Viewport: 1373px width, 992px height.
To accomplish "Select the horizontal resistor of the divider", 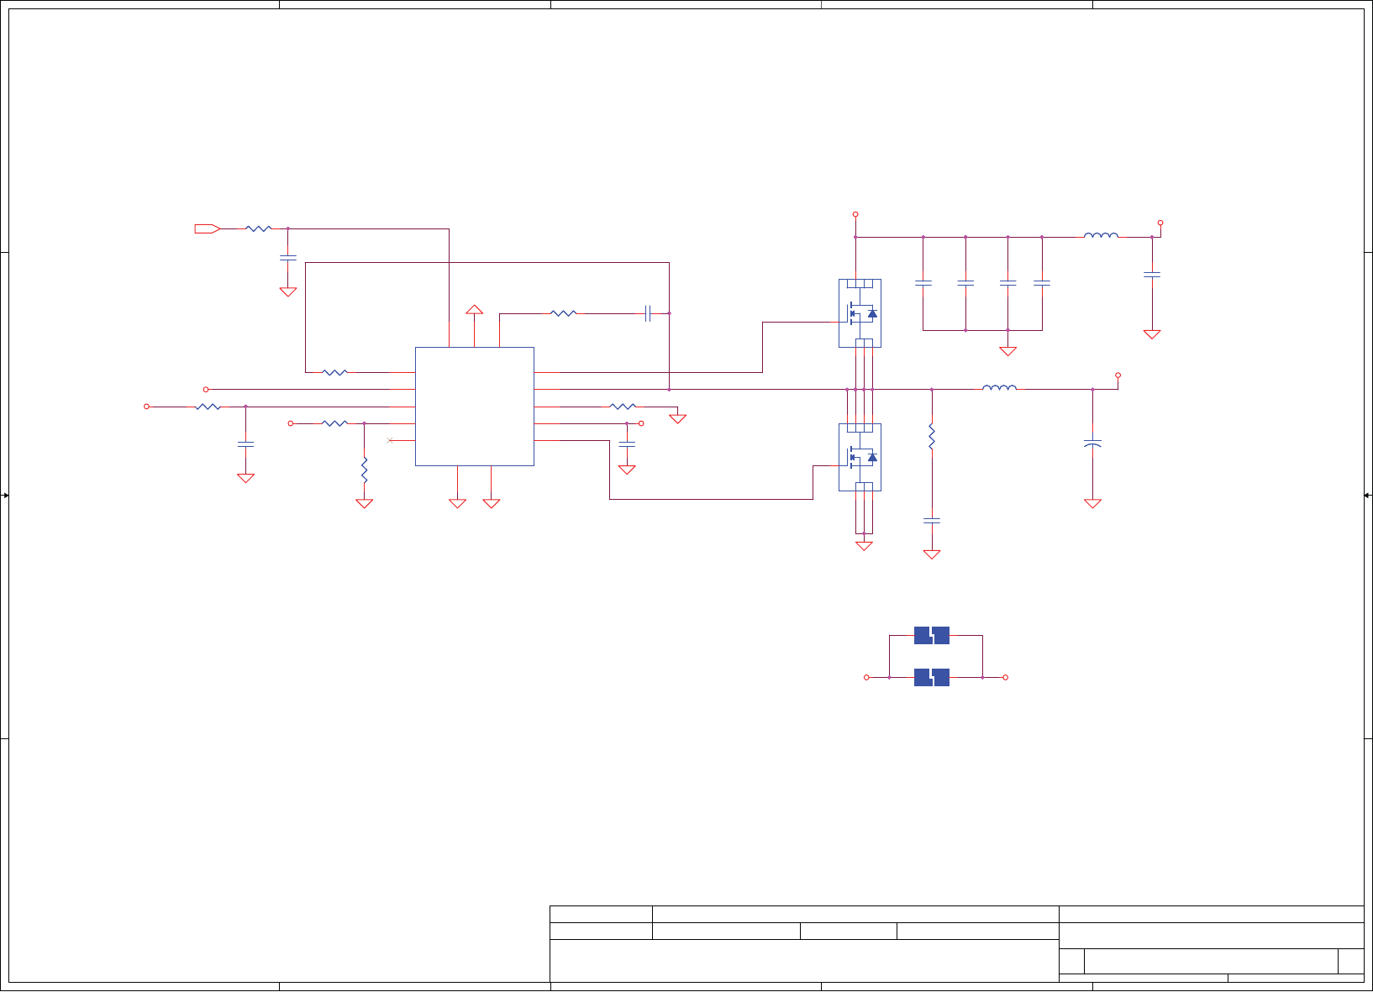I will coord(334,423).
